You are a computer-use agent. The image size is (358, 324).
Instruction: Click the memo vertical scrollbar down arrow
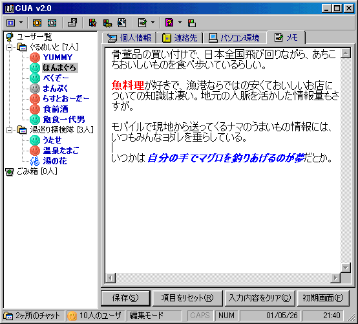click(x=346, y=268)
